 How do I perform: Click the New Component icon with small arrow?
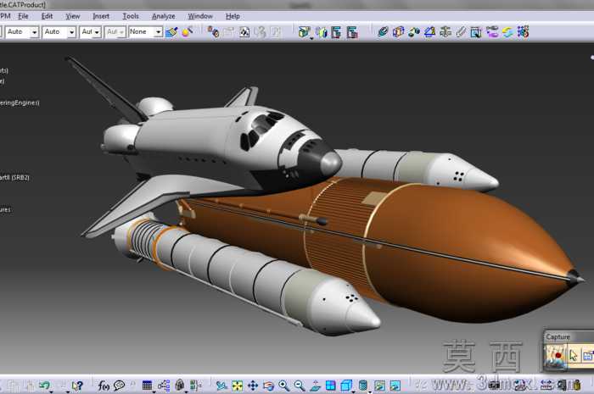coord(304,32)
